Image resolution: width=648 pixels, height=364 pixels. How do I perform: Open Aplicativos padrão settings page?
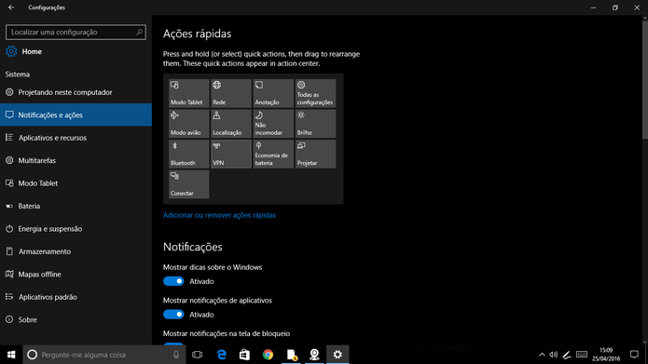(x=76, y=296)
